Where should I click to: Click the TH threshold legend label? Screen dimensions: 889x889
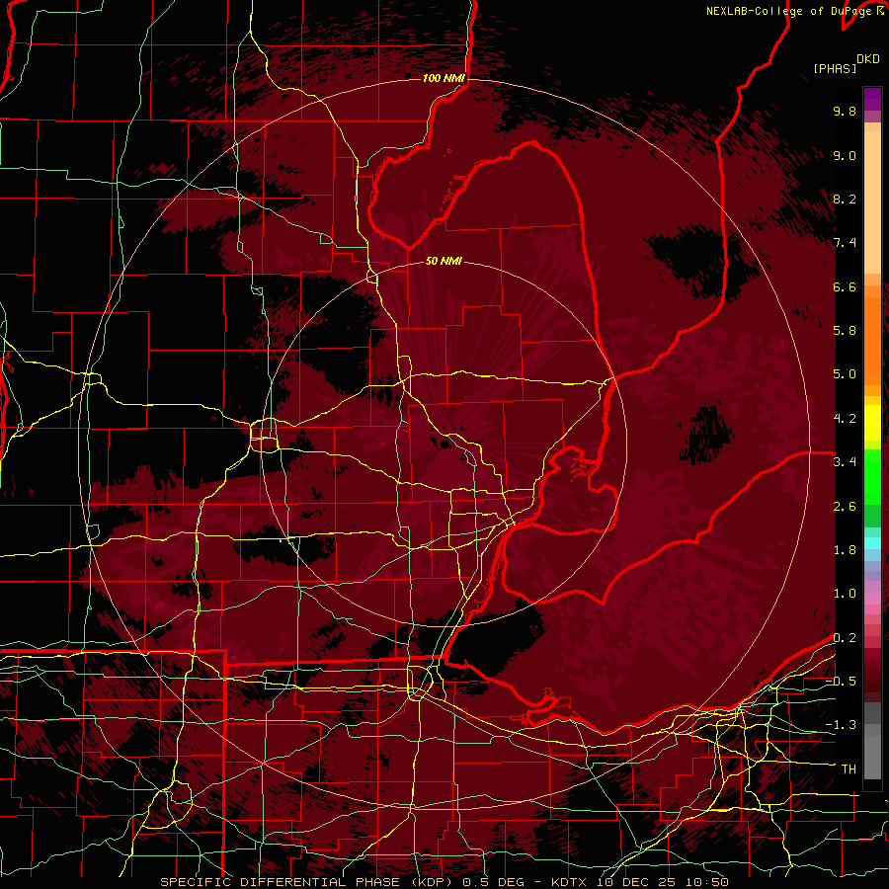coord(849,769)
